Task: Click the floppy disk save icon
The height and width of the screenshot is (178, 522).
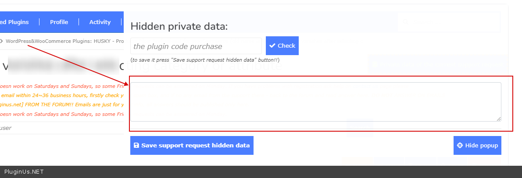Action: (136, 145)
